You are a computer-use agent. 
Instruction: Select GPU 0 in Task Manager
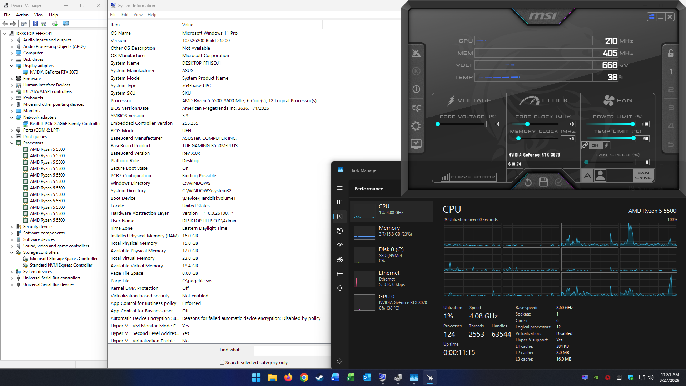(x=391, y=302)
